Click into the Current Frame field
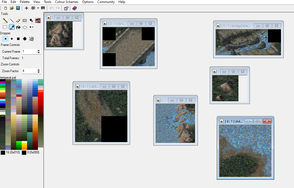Image resolution: width=294 pixels, height=188 pixels. click(x=30, y=52)
